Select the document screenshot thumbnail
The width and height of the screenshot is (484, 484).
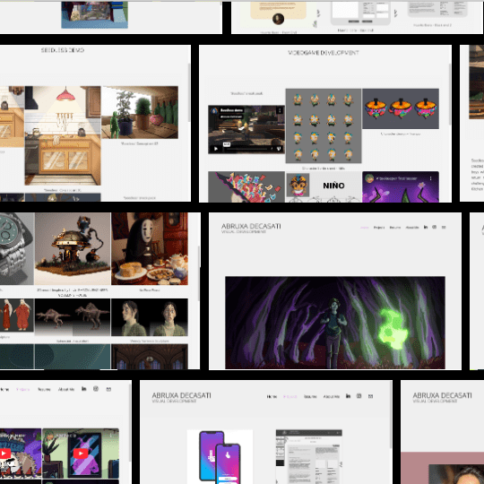coord(308,457)
